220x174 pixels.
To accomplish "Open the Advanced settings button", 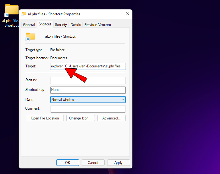I will (x=112, y=118).
